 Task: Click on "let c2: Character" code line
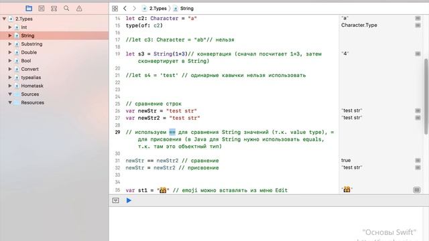(x=161, y=18)
